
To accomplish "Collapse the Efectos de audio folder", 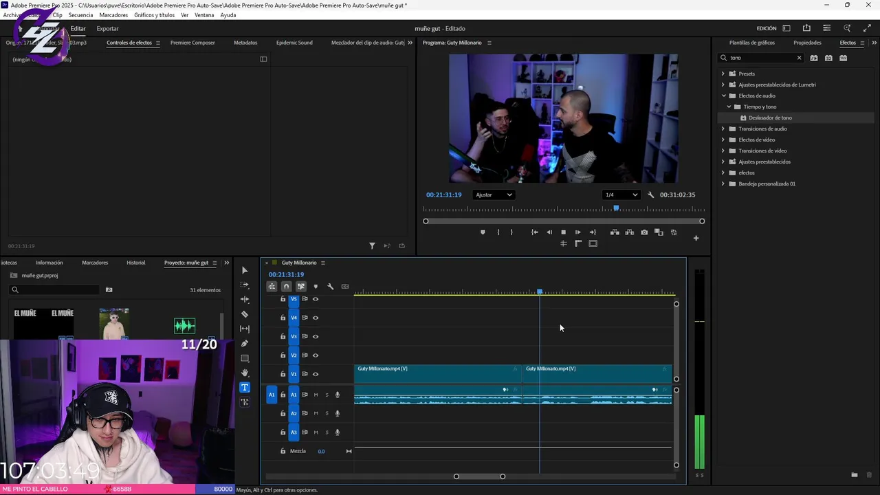I will click(723, 96).
